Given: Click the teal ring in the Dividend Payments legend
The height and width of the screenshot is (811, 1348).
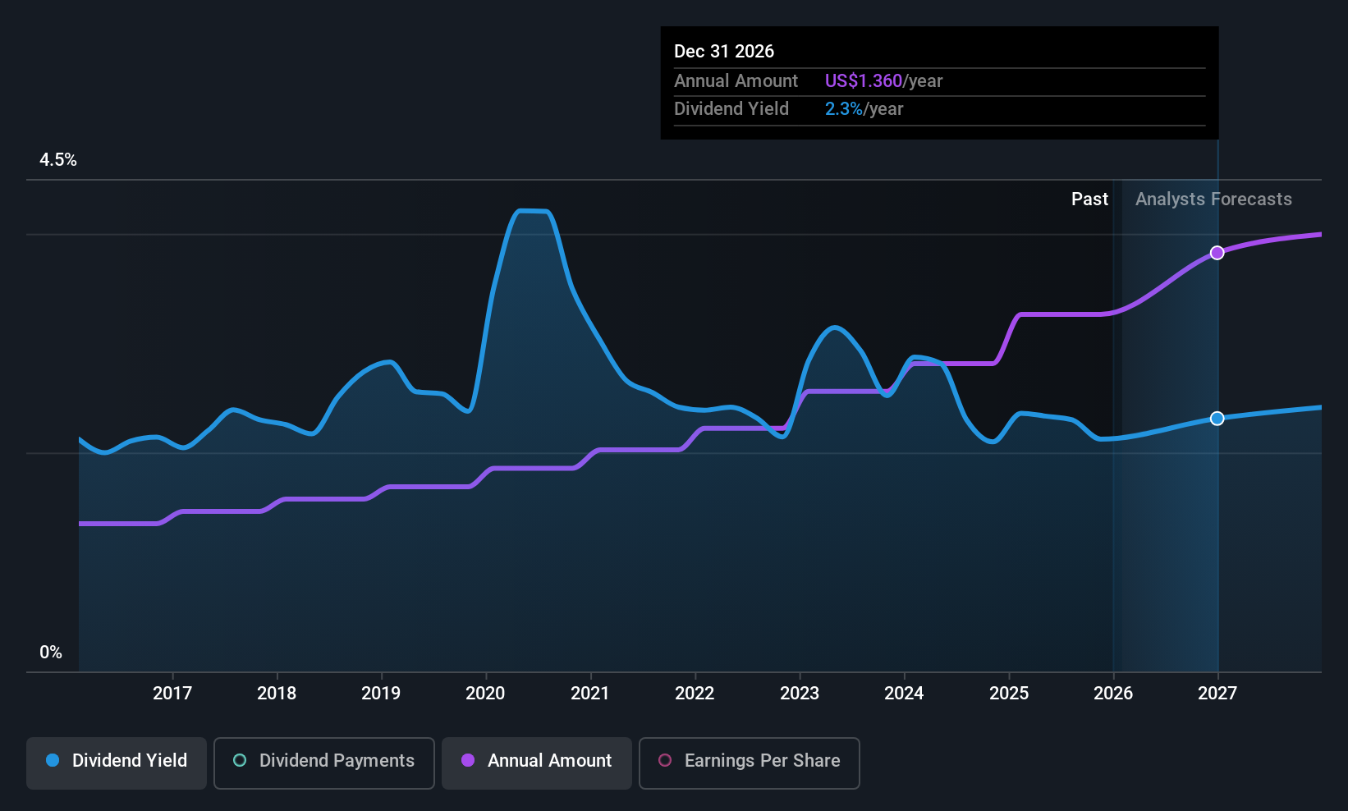Looking at the screenshot, I should point(240,761).
